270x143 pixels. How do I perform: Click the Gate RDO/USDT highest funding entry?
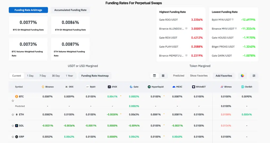click(168, 20)
